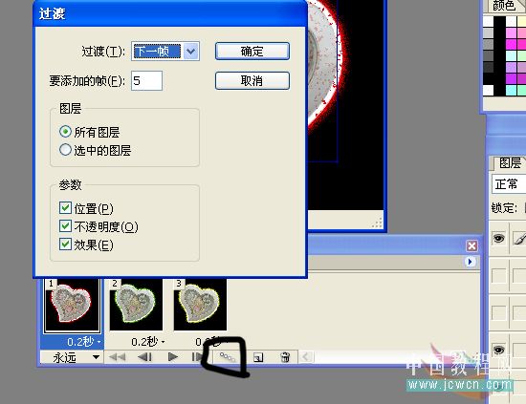526x404 pixels.
Task: Click the 确定 button in the 过渡 dialog
Action: (x=252, y=52)
